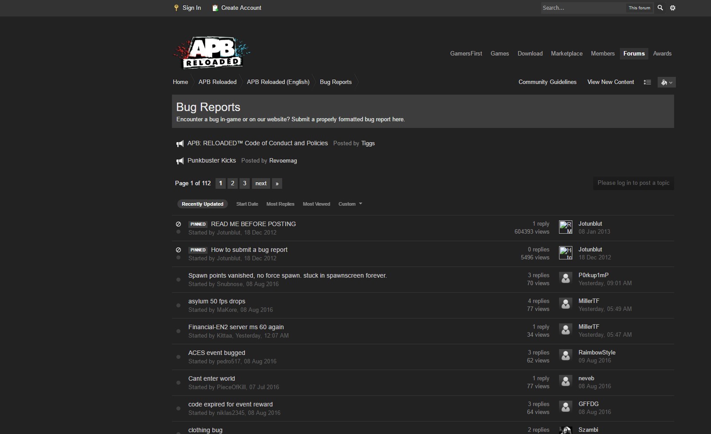Sort topics by Recently Updated
Screen dimensions: 711x434
coord(203,204)
